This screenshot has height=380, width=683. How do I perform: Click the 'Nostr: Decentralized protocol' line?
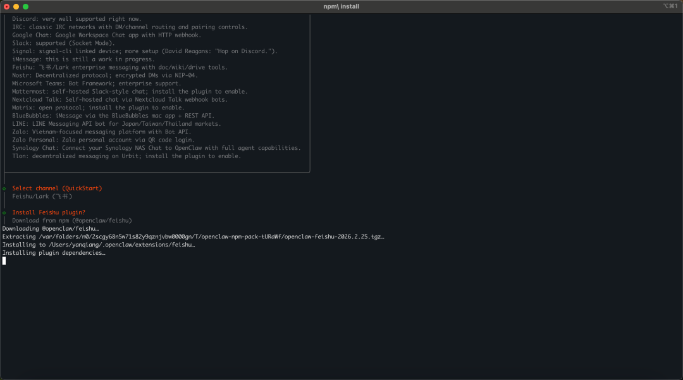point(105,75)
